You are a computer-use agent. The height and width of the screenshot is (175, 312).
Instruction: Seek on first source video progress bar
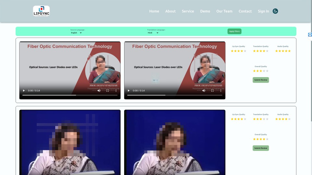[70, 95]
